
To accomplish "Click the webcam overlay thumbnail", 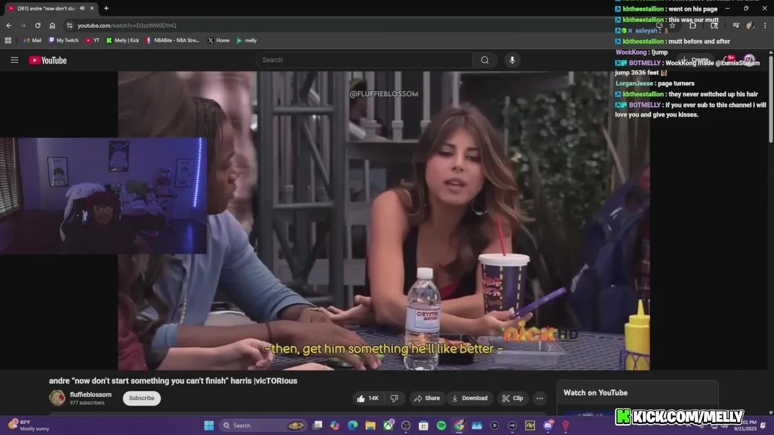I will click(103, 196).
